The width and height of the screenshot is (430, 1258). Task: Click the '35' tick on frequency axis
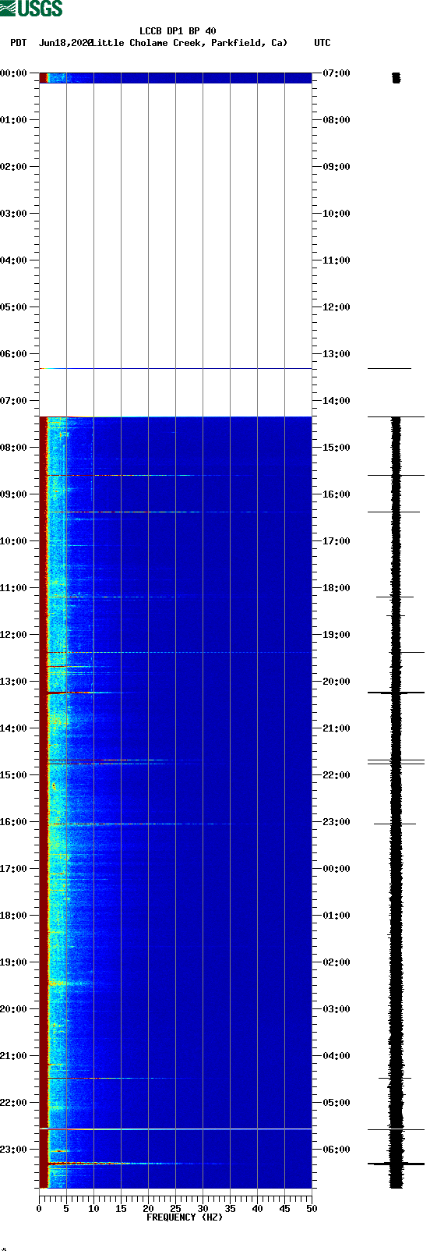tap(230, 1209)
